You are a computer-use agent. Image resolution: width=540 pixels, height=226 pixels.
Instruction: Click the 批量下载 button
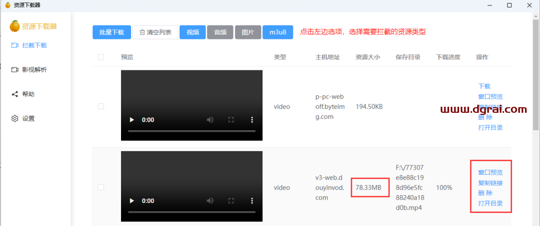pos(111,32)
